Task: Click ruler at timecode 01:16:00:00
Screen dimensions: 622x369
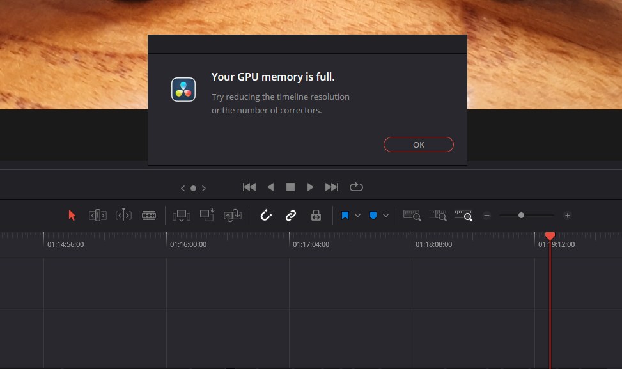Action: (188, 244)
